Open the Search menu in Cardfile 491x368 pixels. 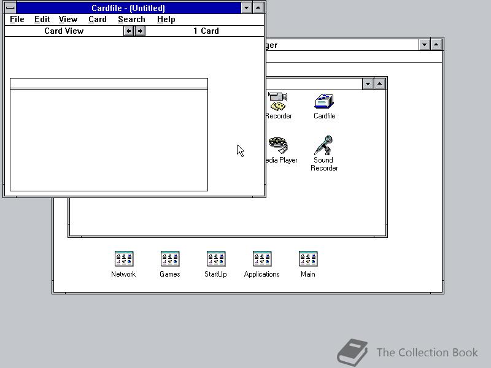pyautogui.click(x=131, y=20)
